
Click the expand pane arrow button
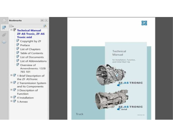46,20
